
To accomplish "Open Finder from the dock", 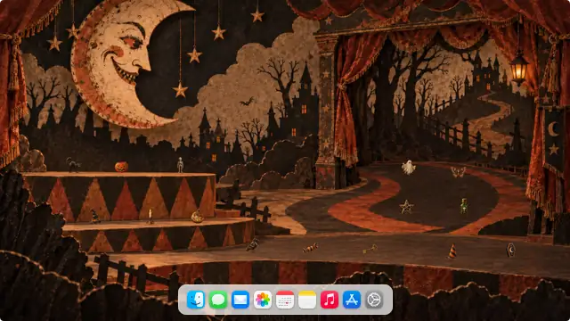I will 196,300.
